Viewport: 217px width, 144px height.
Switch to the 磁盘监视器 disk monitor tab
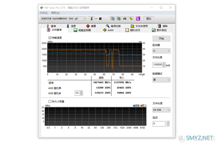(82, 30)
